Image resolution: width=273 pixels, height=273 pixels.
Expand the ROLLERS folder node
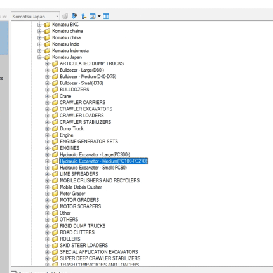tap(47, 239)
